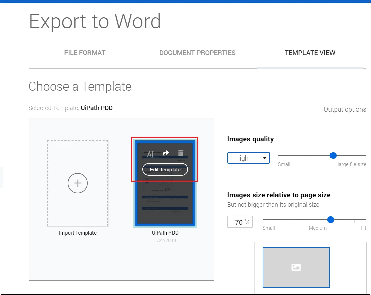
Task: Click the Images quality heading
Action: click(x=250, y=139)
